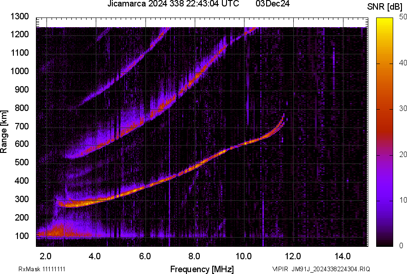Image resolution: width=407 pixels, height=274 pixels.
Task: Click the frequency tick label '10.0'
Action: (x=244, y=257)
